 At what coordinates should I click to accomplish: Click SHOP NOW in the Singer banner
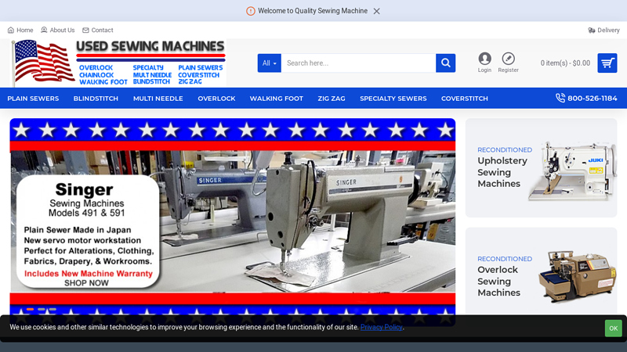pos(86,283)
